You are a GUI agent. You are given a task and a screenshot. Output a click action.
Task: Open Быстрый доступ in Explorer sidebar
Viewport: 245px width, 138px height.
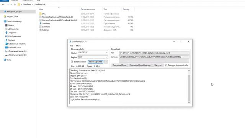point(14,11)
